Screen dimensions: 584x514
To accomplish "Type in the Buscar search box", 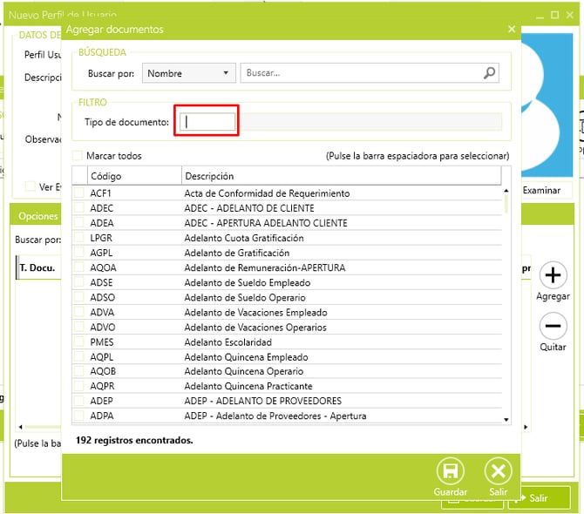I will pyautogui.click(x=361, y=74).
